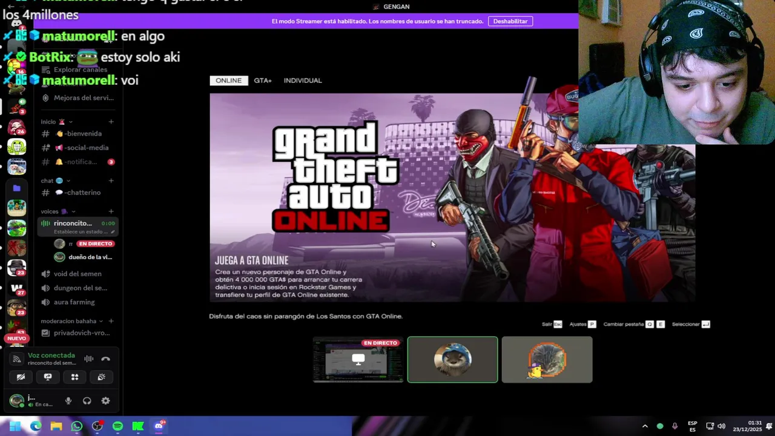The image size is (775, 436).
Task: Collapse the chat category
Action: [56, 180]
